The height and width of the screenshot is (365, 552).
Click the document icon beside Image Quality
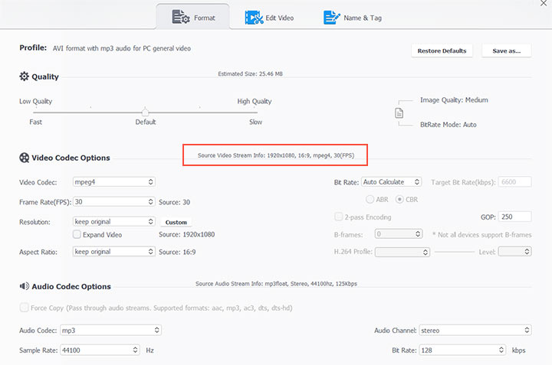click(x=399, y=113)
